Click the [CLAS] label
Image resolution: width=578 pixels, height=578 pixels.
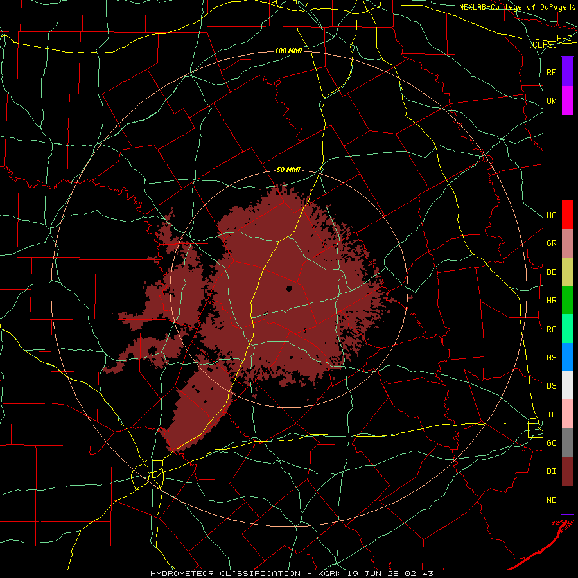[543, 45]
